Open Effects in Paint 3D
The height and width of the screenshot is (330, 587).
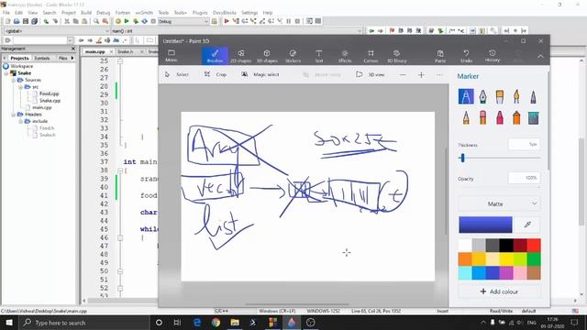345,56
